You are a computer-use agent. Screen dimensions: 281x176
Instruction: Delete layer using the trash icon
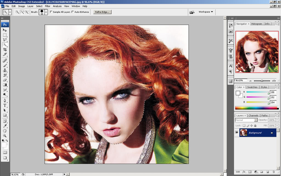click(x=273, y=172)
